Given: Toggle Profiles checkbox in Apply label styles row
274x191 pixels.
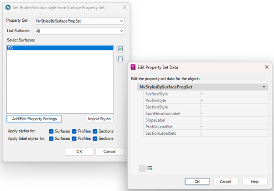Looking at the screenshot, I should click(75, 138).
